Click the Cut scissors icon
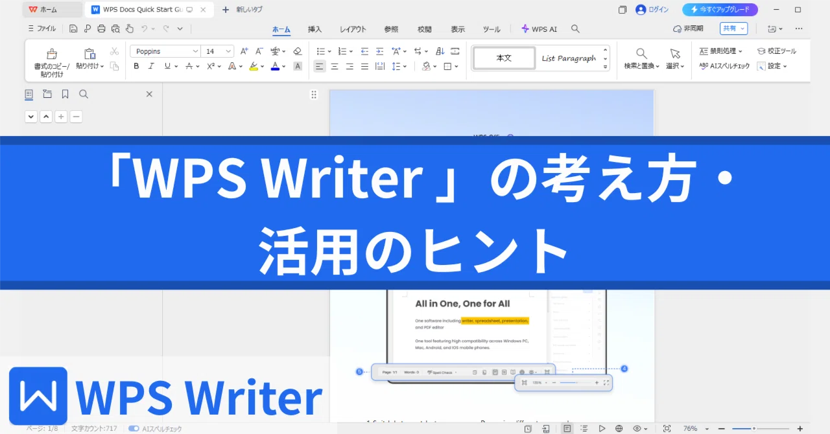This screenshot has width=830, height=434. pyautogui.click(x=114, y=51)
